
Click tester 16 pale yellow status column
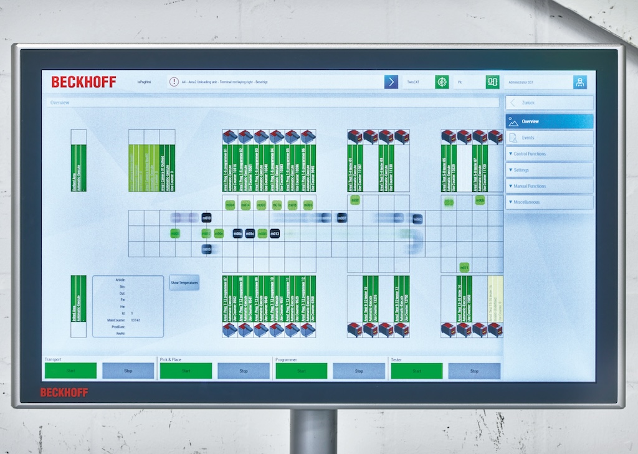click(x=495, y=298)
